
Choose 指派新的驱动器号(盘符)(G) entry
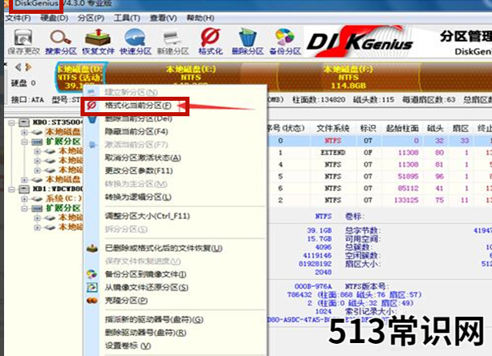click(x=154, y=320)
